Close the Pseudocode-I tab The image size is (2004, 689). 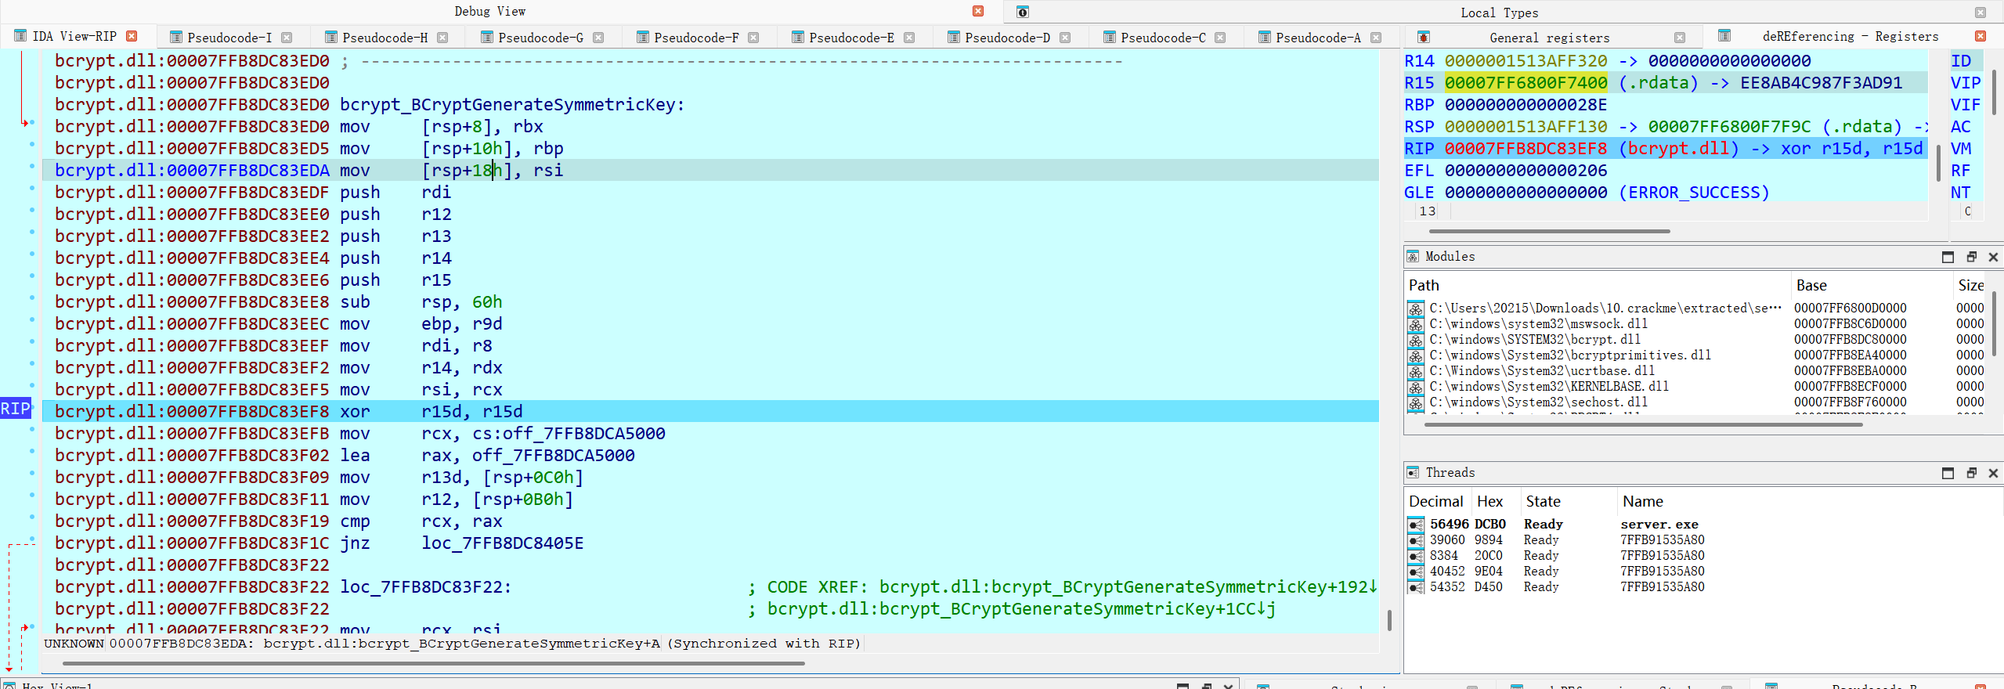pos(287,38)
